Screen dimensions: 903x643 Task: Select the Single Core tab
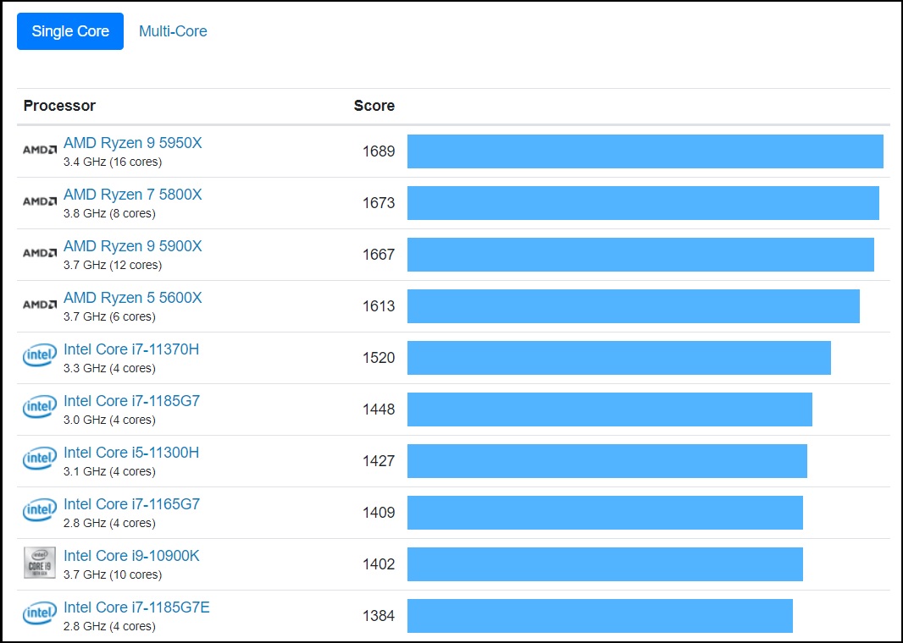[70, 31]
